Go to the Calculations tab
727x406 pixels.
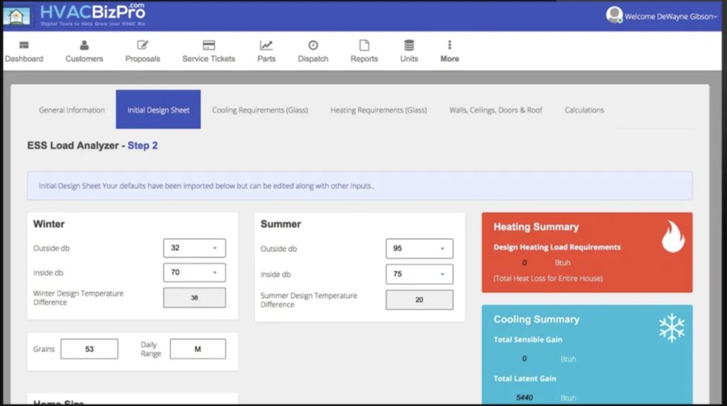(584, 110)
